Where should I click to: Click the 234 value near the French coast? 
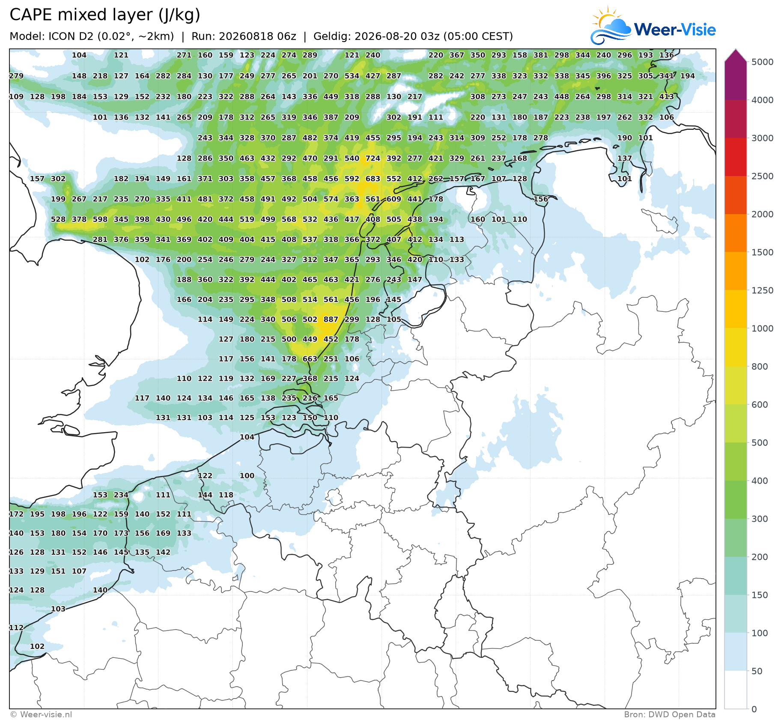pos(121,495)
